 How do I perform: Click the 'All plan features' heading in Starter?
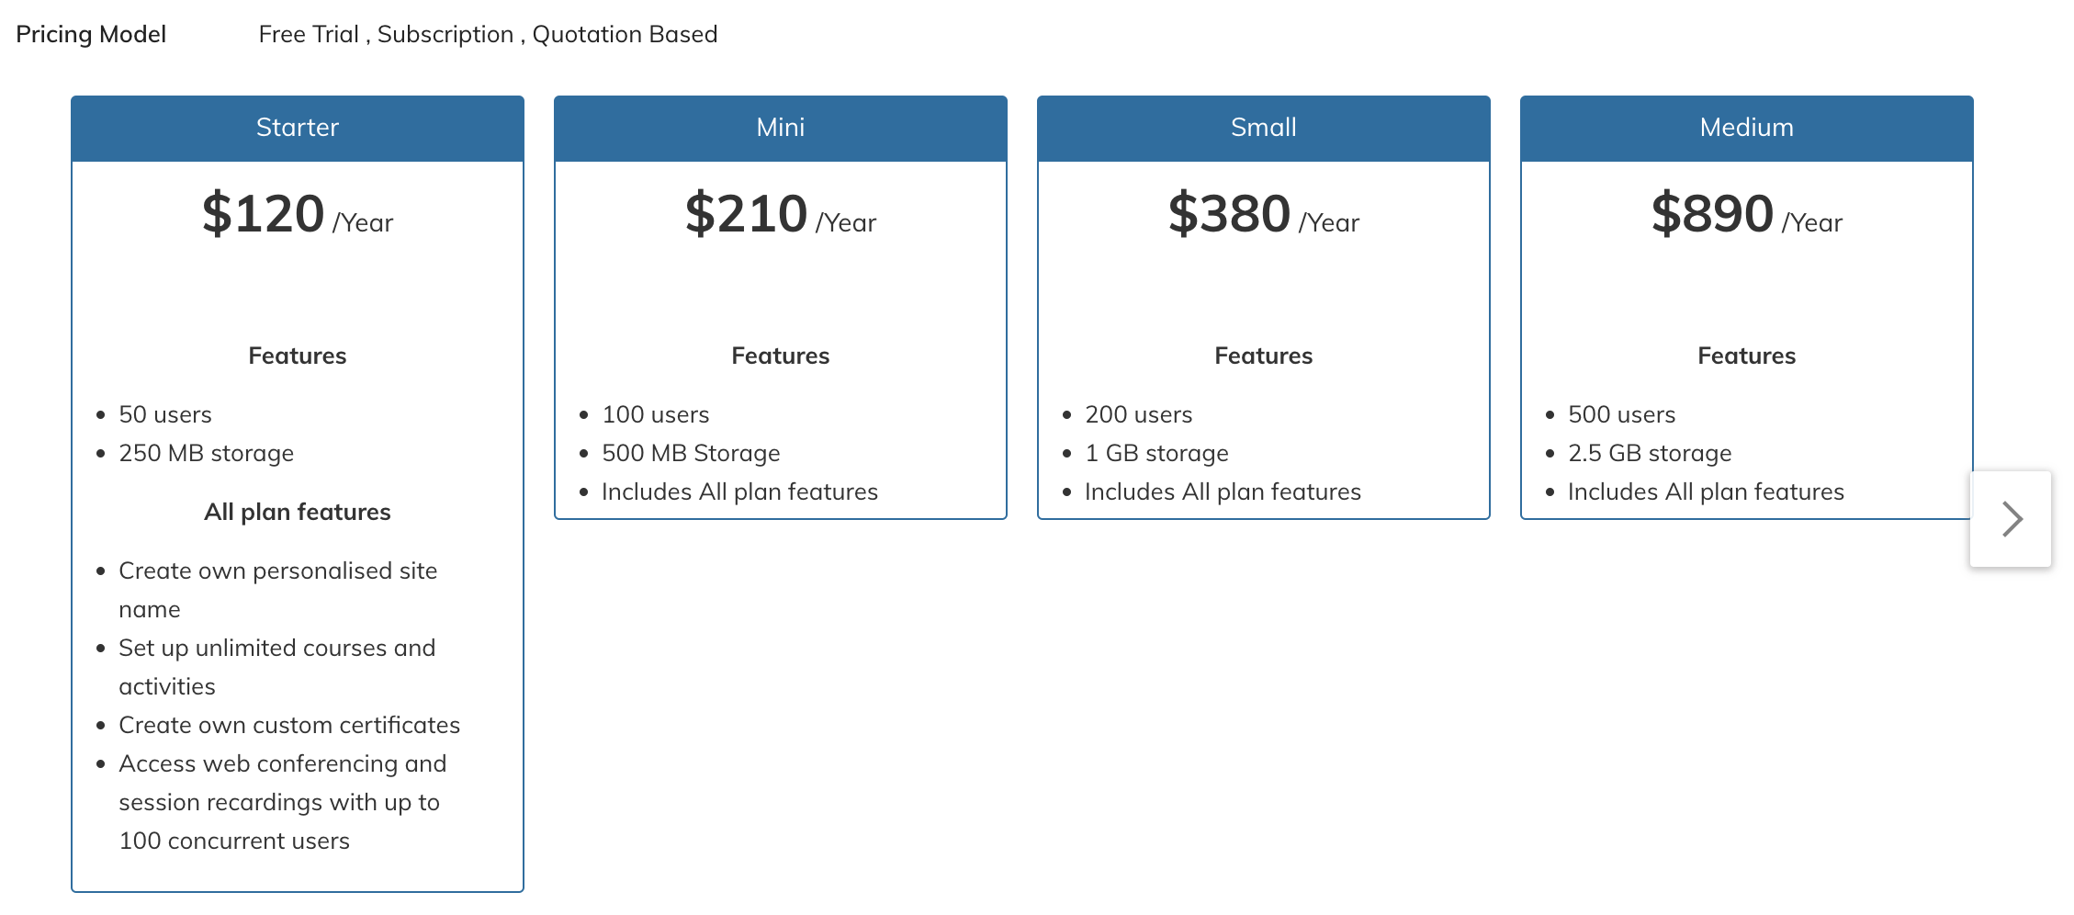pyautogui.click(x=298, y=513)
